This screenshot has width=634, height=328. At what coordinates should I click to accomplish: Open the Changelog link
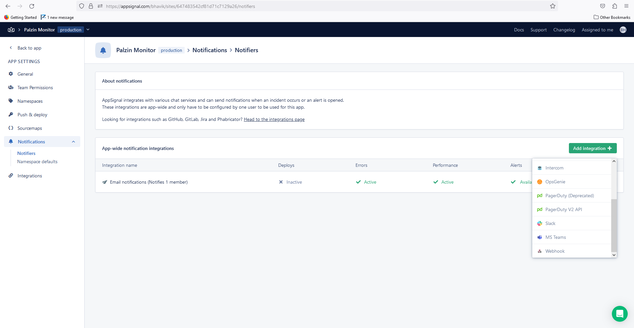click(564, 30)
